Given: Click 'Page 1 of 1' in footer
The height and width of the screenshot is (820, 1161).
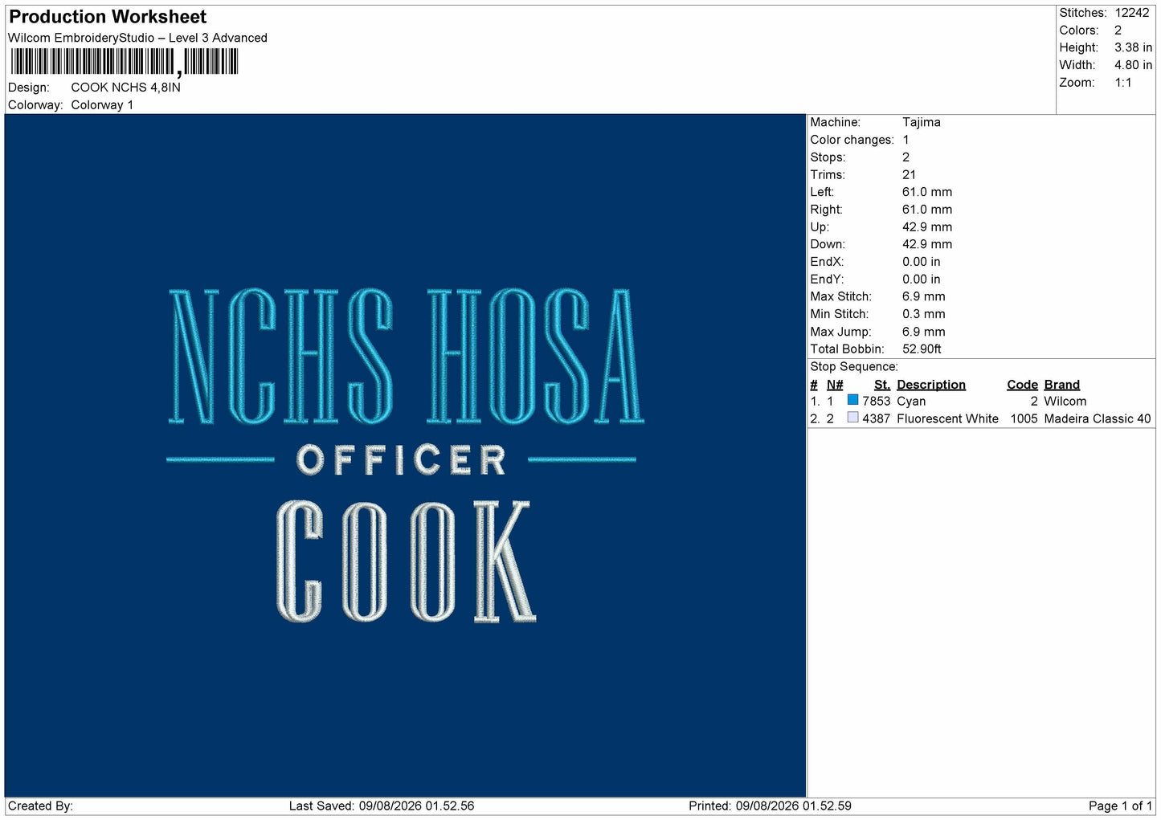Looking at the screenshot, I should coord(1120,806).
